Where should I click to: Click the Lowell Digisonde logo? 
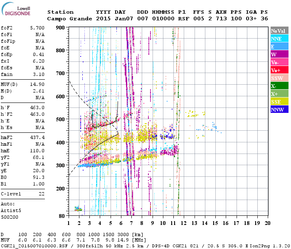pyautogui.click(x=16, y=9)
